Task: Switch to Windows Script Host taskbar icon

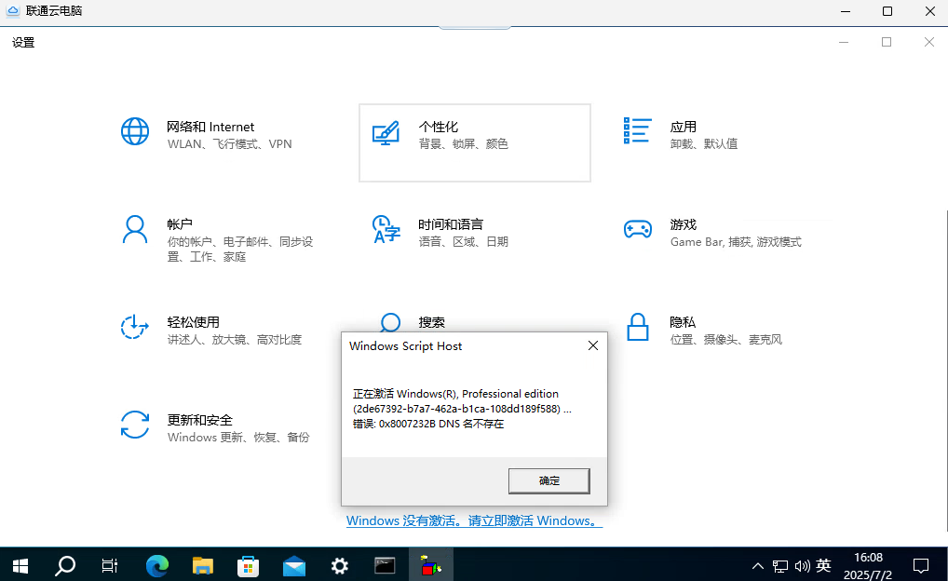Action: (x=430, y=566)
